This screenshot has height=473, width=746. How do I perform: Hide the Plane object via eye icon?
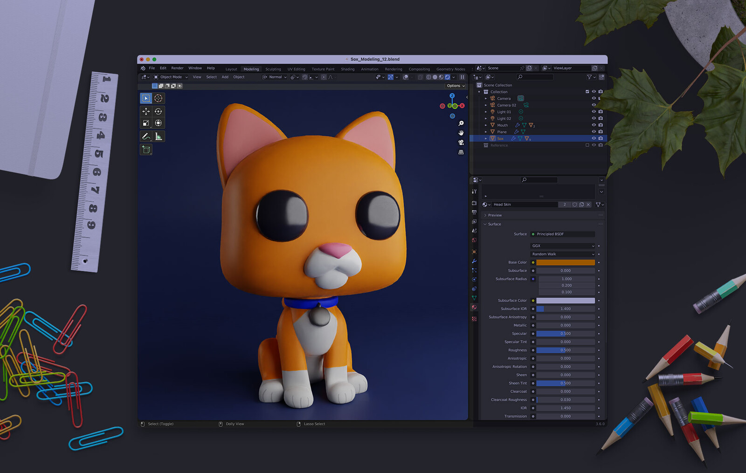(594, 132)
